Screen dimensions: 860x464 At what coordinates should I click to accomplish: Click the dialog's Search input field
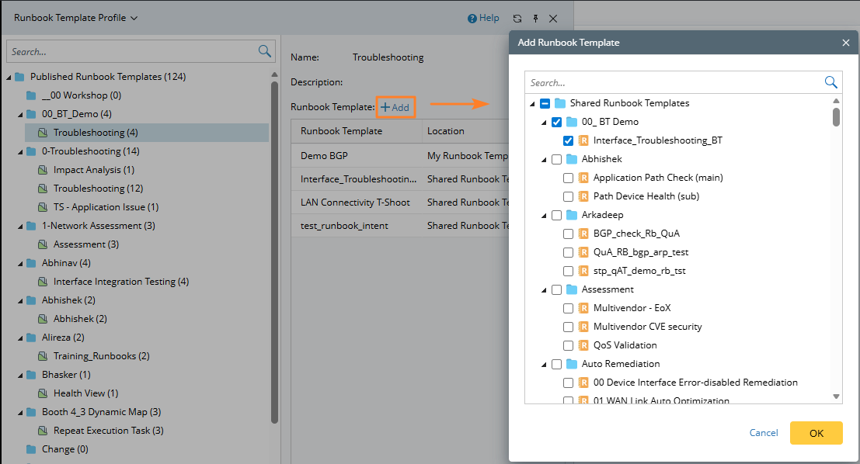click(x=672, y=82)
